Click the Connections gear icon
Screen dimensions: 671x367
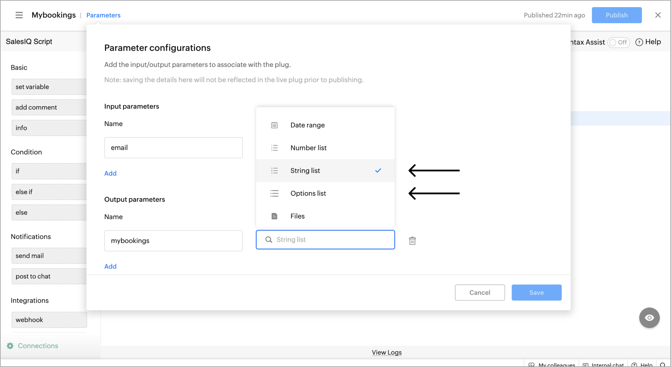tap(11, 346)
